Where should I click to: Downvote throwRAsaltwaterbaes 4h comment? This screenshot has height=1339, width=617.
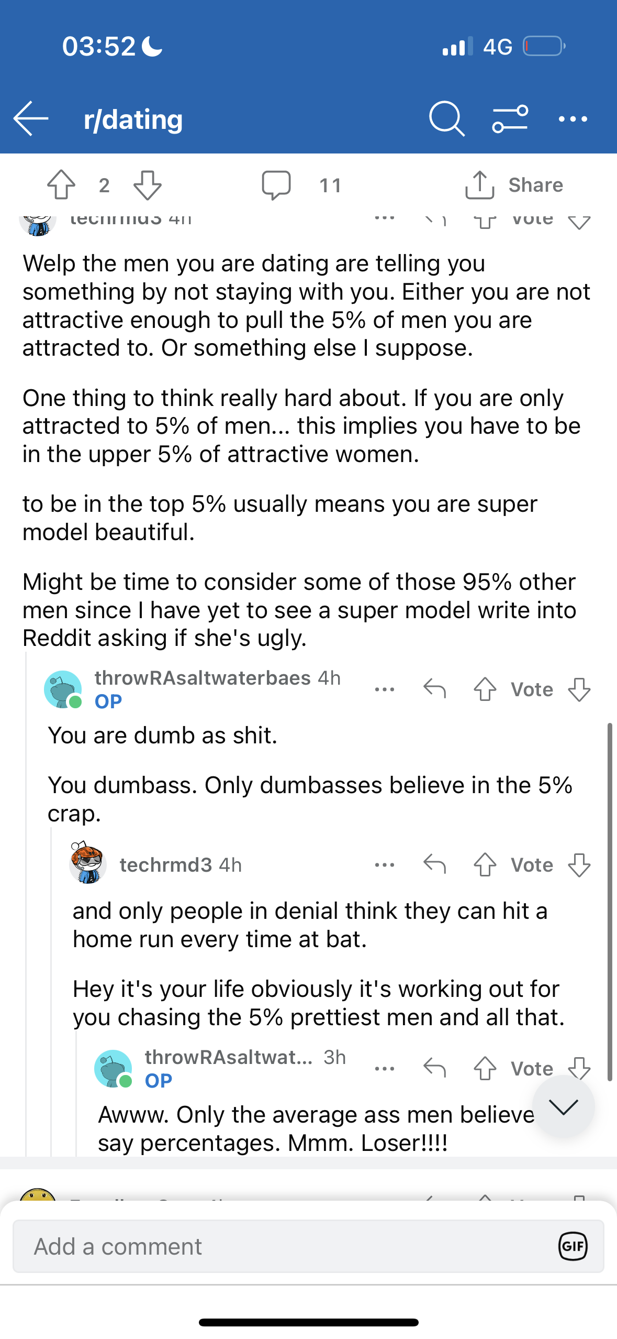click(579, 689)
